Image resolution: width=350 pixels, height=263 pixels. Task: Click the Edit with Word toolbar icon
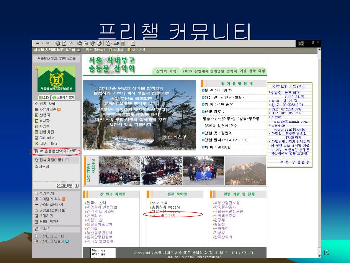tap(123, 43)
